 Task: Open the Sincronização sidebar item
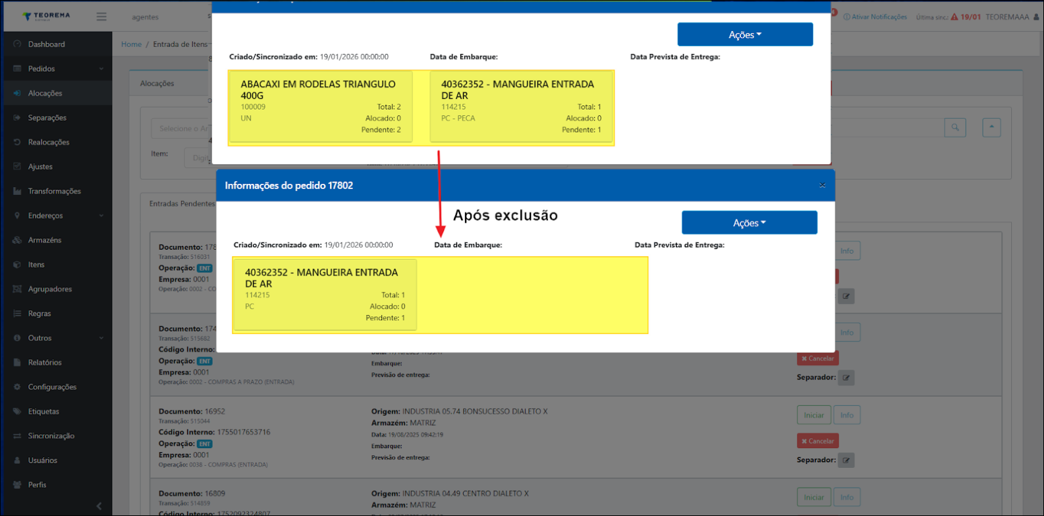click(x=51, y=436)
